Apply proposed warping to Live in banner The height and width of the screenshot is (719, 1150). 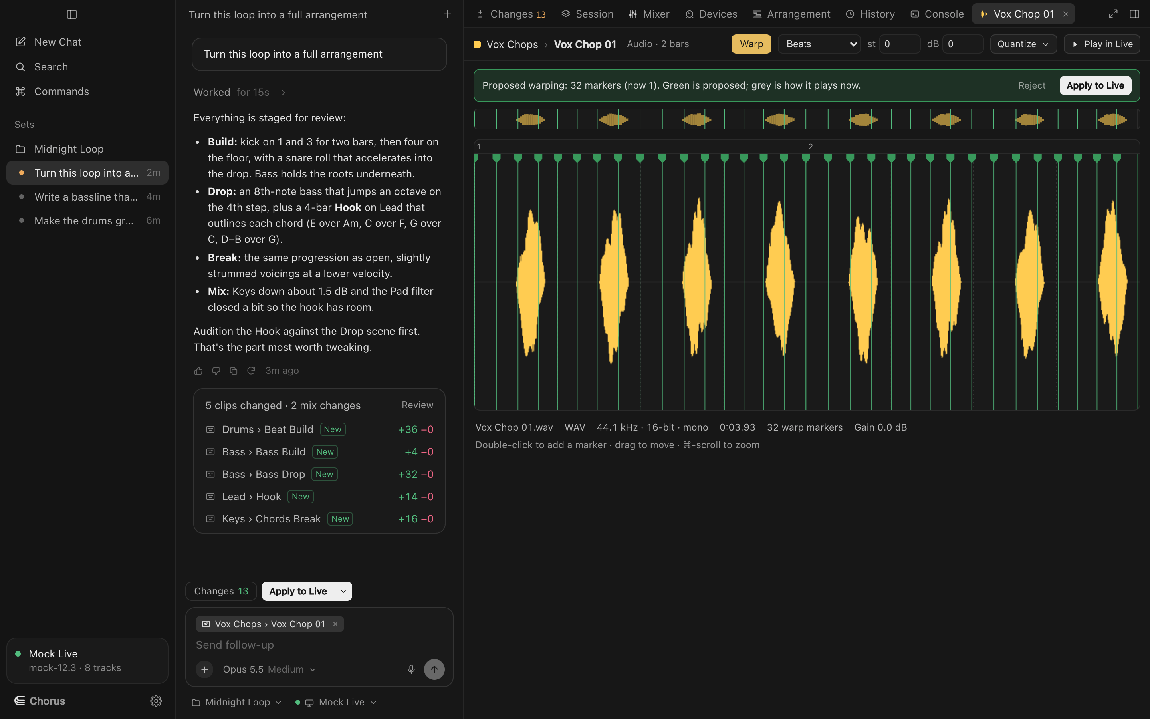1095,85
